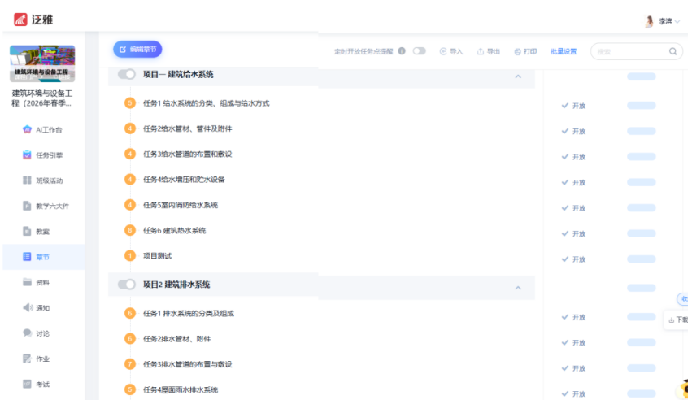692x400 pixels.
Task: Open the 通知 notifications sidebar icon
Action: 27,308
